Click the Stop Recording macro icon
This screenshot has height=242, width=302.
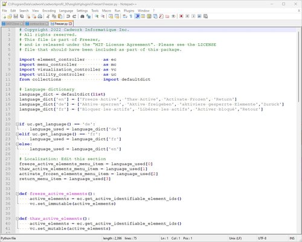(x=187, y=16)
